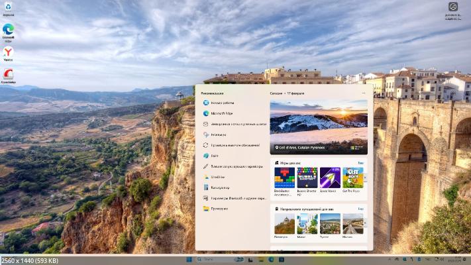Click 'Еще' next to games for you
This screenshot has width=471, height=265.
click(361, 163)
